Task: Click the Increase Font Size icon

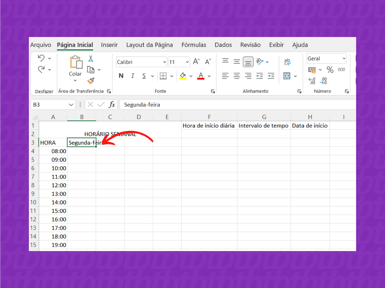Action: [196, 62]
